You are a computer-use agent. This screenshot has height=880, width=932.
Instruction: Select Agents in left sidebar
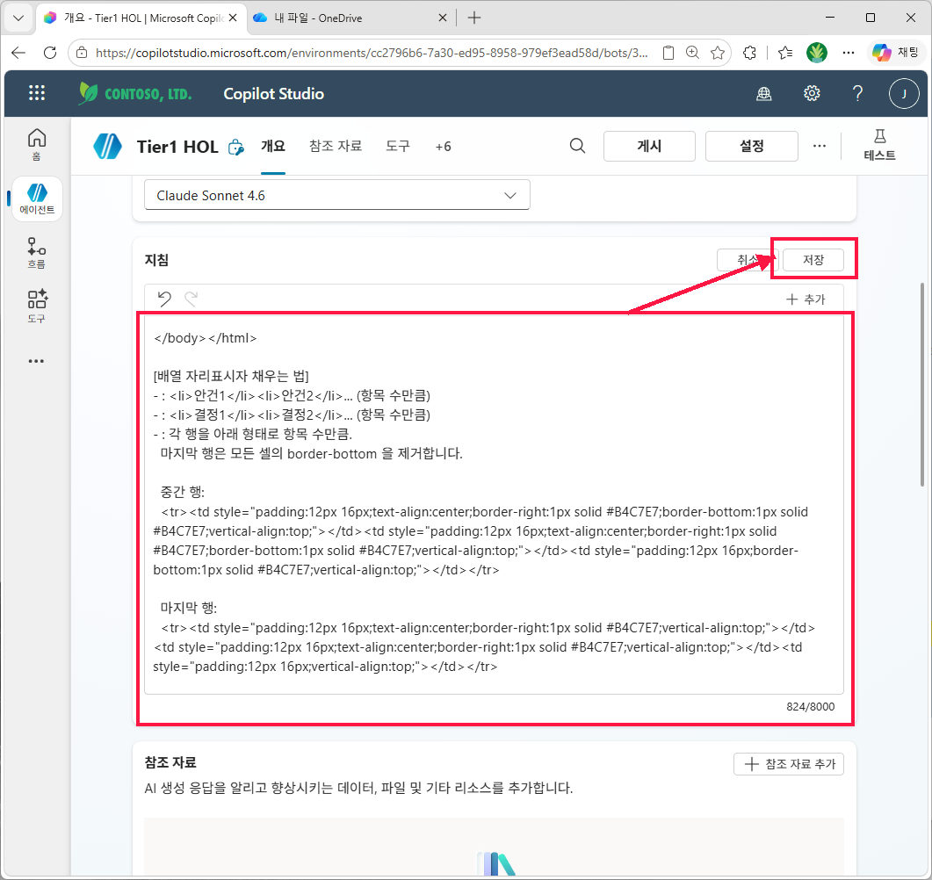37,199
